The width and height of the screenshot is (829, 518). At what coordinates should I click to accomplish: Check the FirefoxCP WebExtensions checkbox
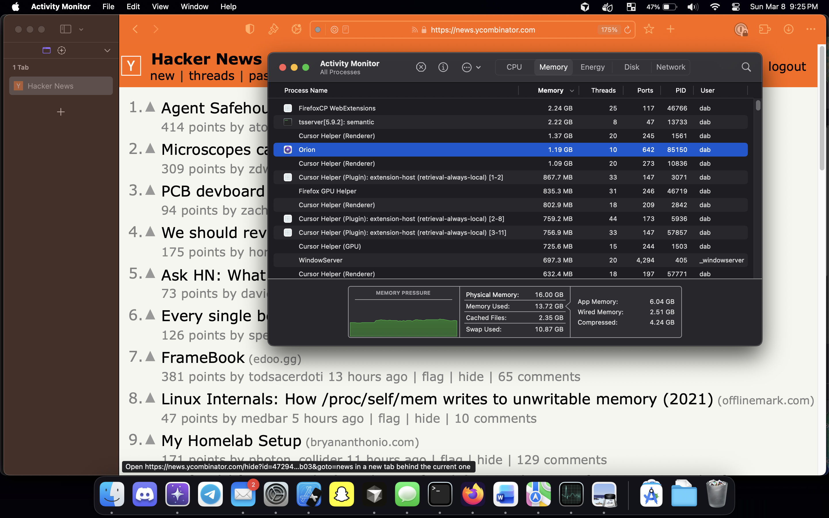[287, 108]
